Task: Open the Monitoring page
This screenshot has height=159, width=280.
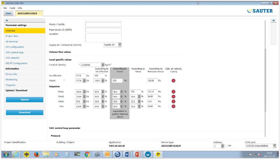Action: click(x=11, y=79)
